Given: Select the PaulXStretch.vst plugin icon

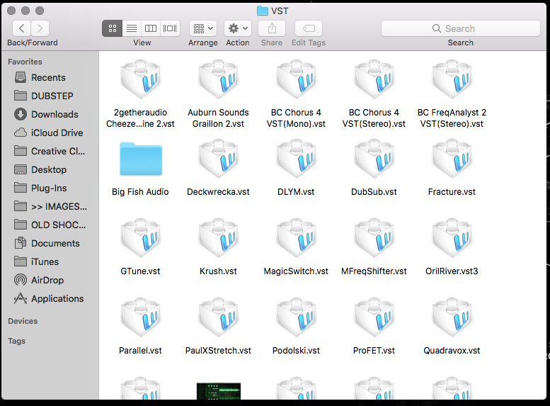Looking at the screenshot, I should point(218,317).
